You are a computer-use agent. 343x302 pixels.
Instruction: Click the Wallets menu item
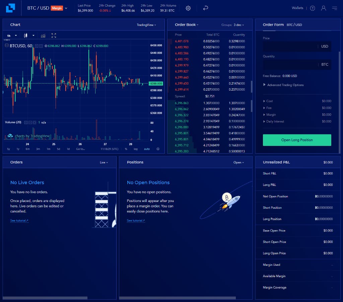[x=297, y=7]
